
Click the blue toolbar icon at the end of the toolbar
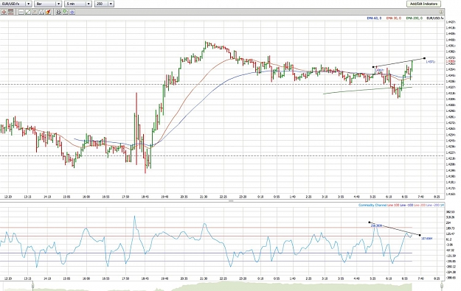[x=72, y=12]
